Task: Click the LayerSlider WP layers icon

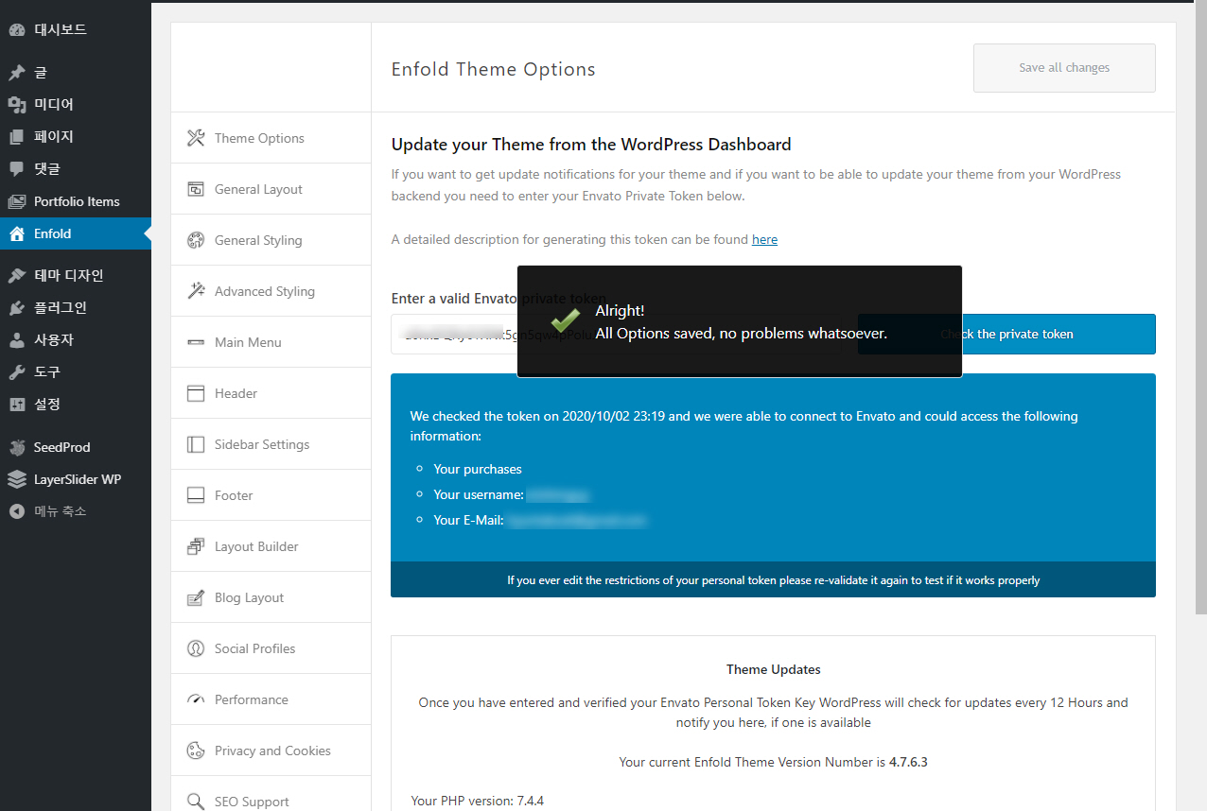Action: [17, 479]
